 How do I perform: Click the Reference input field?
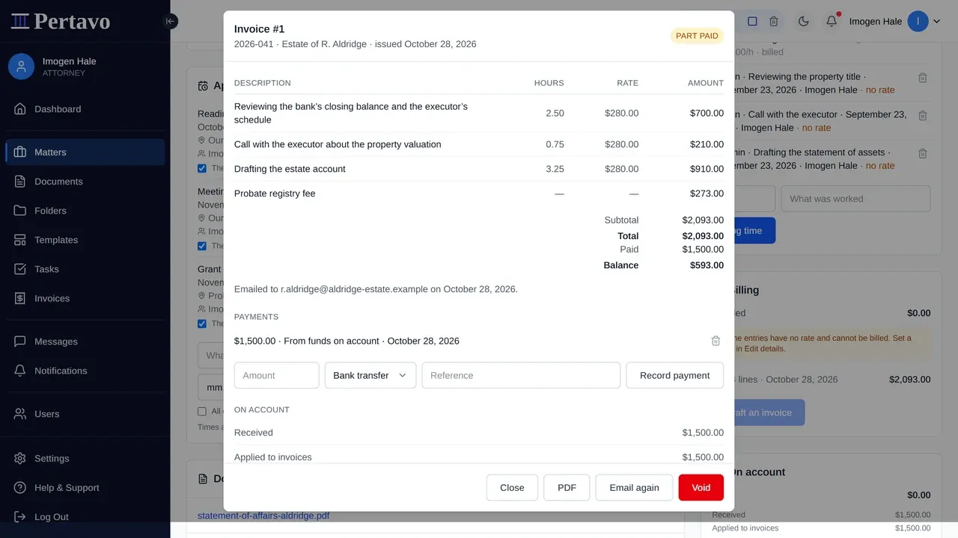tap(521, 375)
